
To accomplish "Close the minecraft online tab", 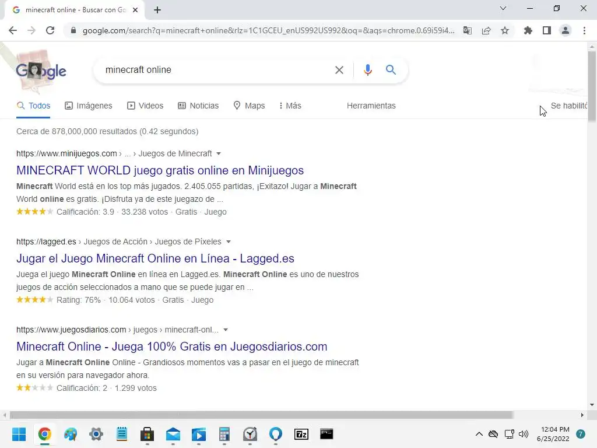I will [135, 10].
